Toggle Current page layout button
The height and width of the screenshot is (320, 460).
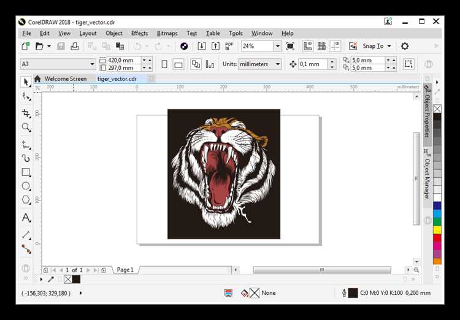tap(210, 64)
